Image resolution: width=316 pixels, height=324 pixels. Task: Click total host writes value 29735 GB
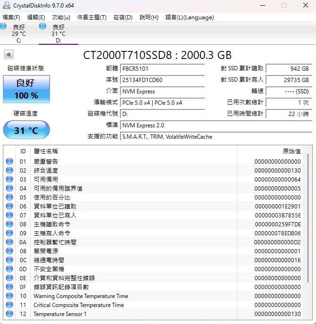[x=289, y=80]
